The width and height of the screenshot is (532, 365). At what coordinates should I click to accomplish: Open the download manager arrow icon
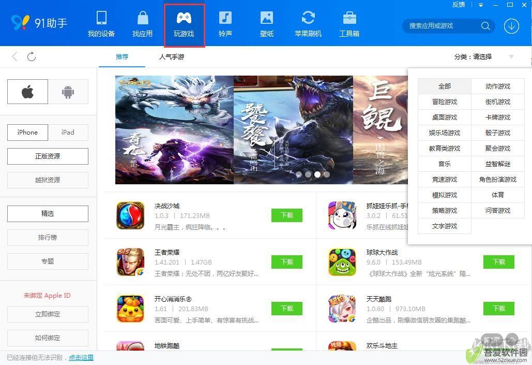511,26
